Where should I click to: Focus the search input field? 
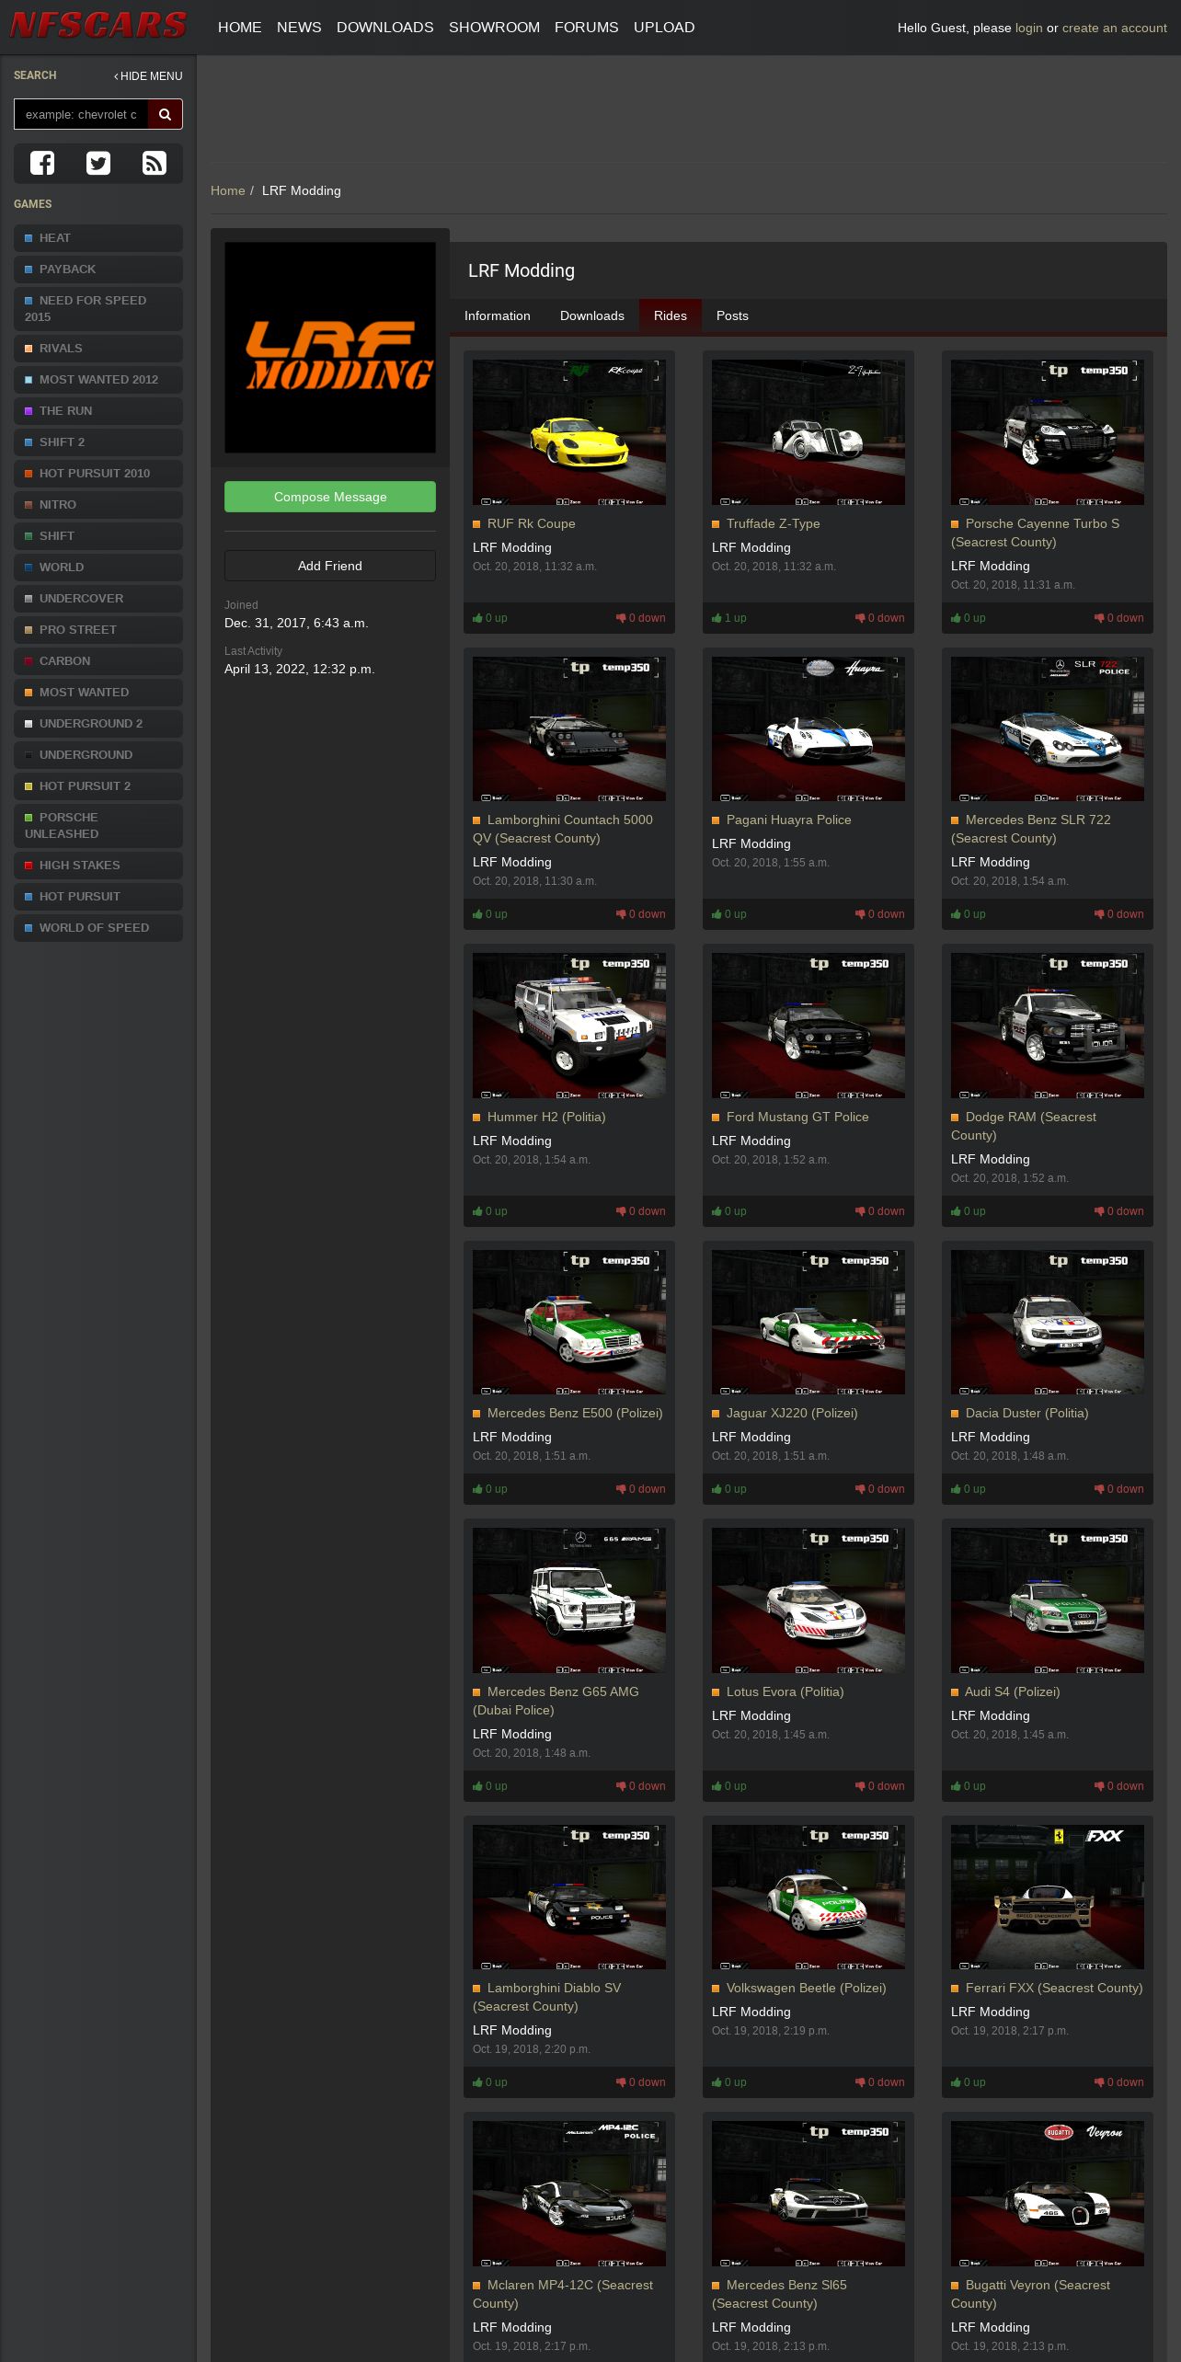(81, 114)
